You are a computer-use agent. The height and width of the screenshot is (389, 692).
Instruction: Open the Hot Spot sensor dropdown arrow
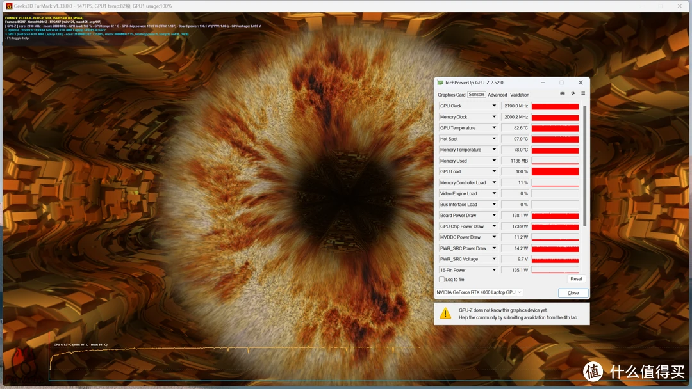tap(494, 139)
